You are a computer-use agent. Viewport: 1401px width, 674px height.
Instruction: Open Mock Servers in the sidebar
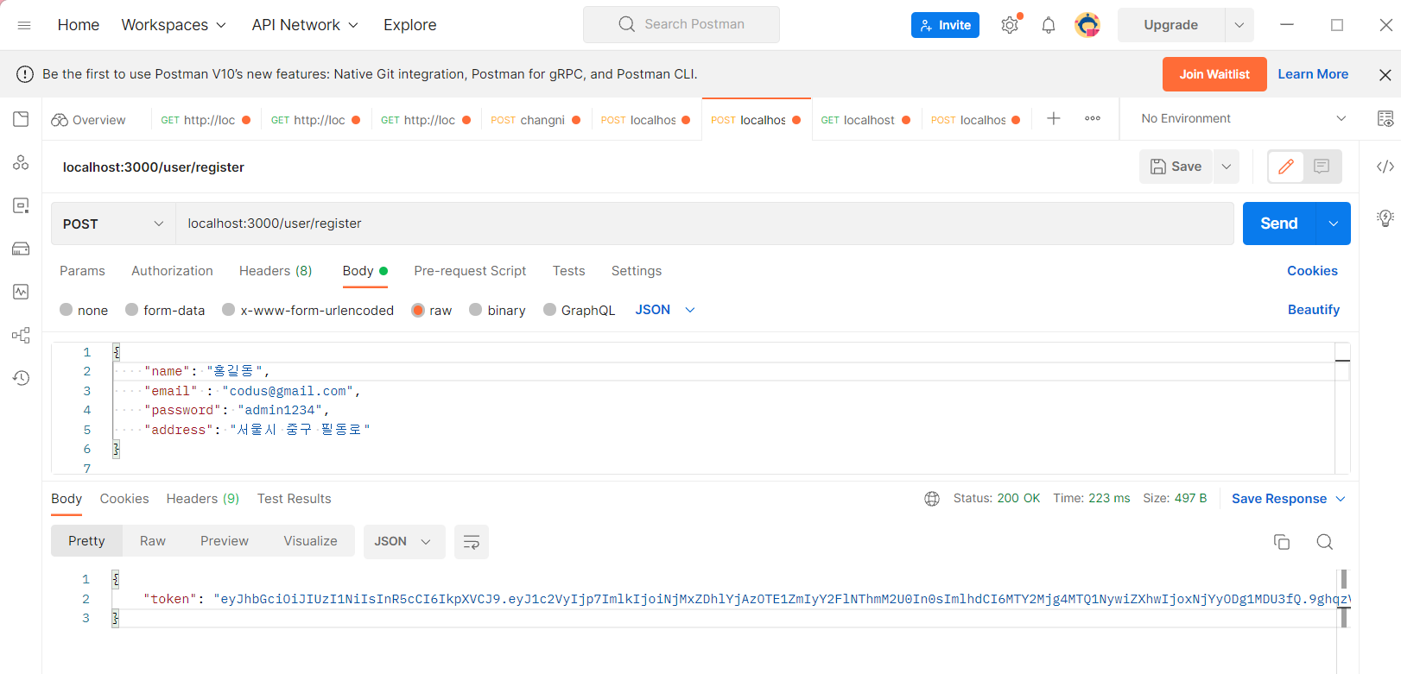21,249
